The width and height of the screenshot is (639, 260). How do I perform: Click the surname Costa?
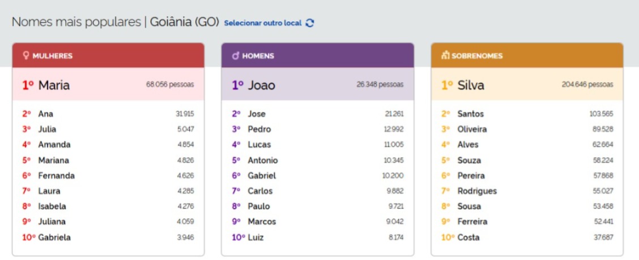[x=468, y=237]
